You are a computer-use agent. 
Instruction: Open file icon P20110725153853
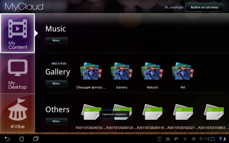(x=214, y=112)
